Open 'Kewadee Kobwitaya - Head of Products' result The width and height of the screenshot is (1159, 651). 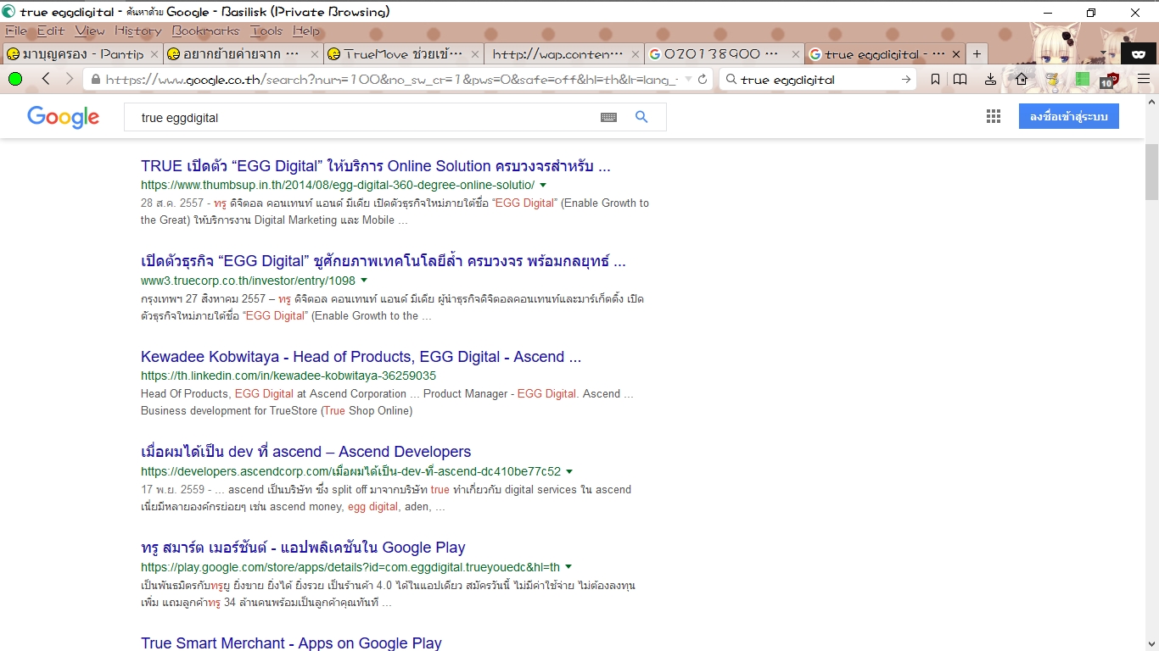coord(361,357)
